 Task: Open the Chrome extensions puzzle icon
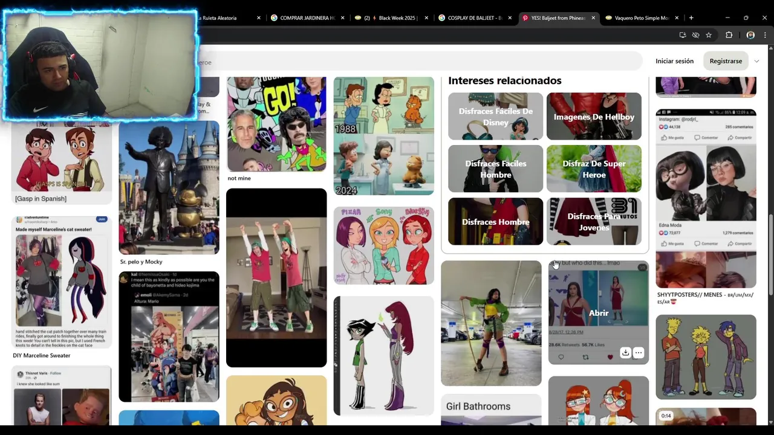pyautogui.click(x=729, y=35)
